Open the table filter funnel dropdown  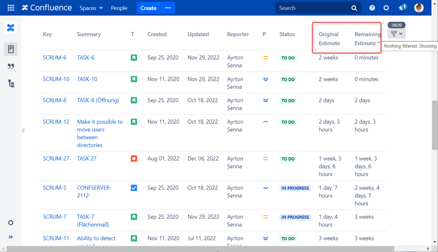coord(396,34)
